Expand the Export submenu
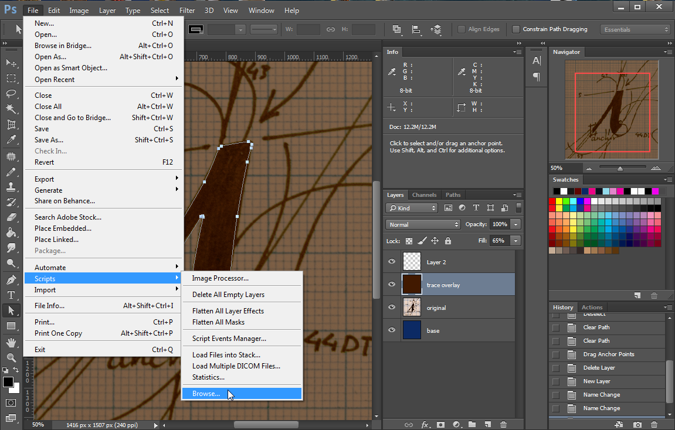The width and height of the screenshot is (675, 430). click(x=103, y=179)
